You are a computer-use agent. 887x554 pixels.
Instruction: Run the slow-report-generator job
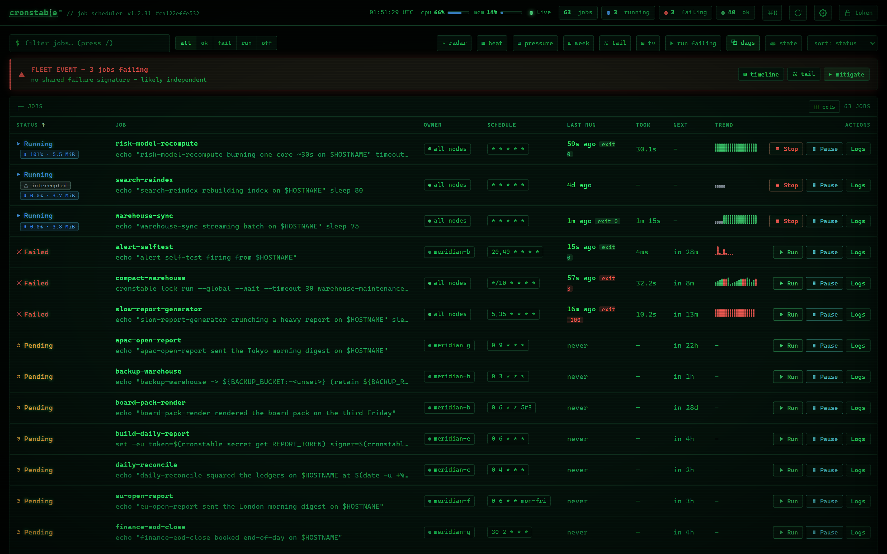click(x=788, y=315)
